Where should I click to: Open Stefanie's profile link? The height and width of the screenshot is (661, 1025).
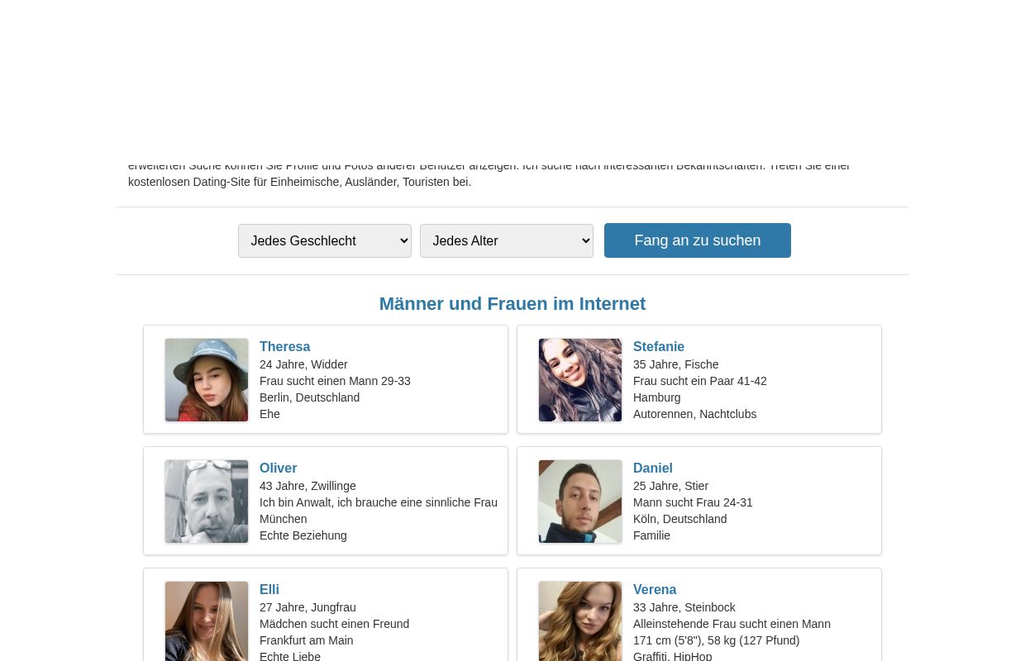click(659, 347)
